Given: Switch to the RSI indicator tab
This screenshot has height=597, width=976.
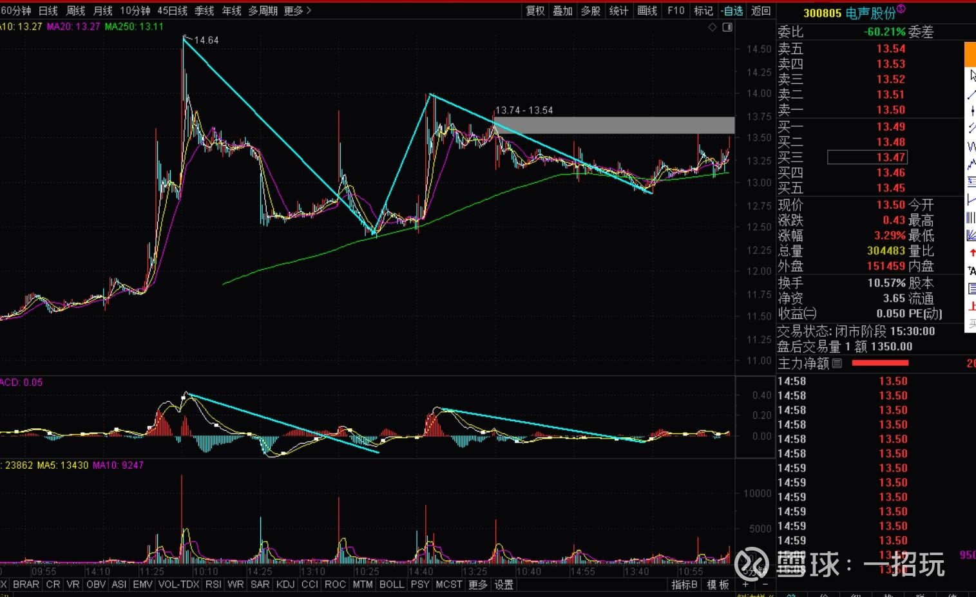Looking at the screenshot, I should [213, 585].
